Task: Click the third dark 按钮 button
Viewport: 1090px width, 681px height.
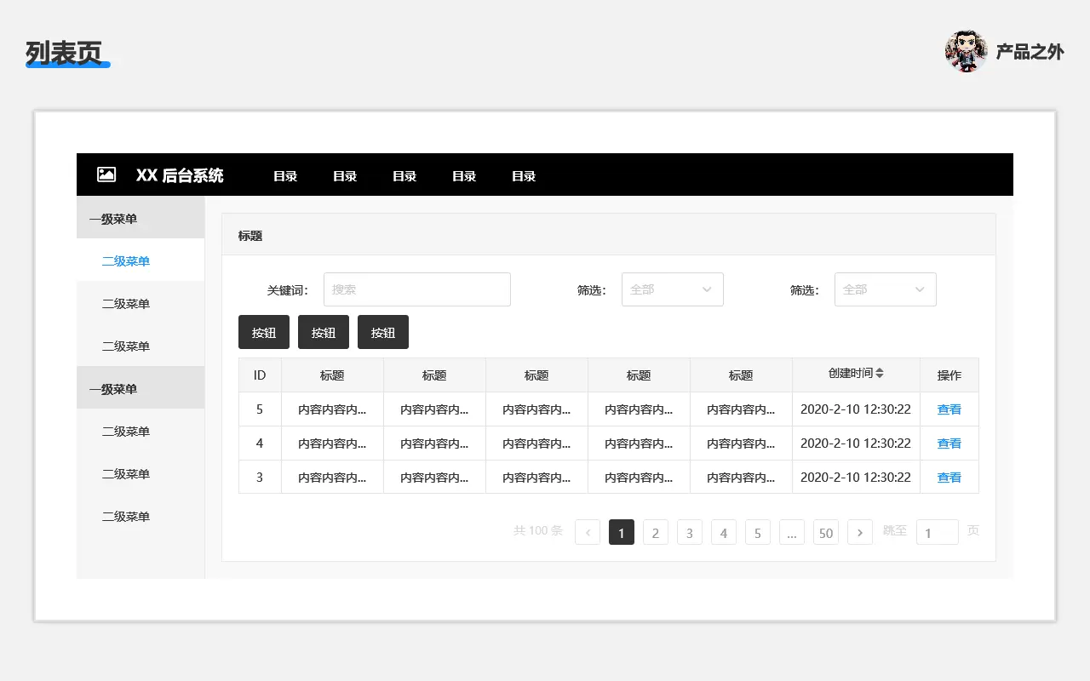Action: pos(383,333)
